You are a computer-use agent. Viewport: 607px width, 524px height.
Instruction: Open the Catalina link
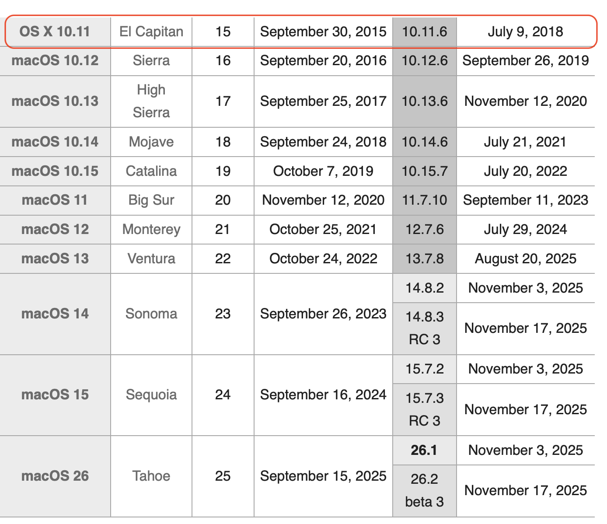coord(151,171)
